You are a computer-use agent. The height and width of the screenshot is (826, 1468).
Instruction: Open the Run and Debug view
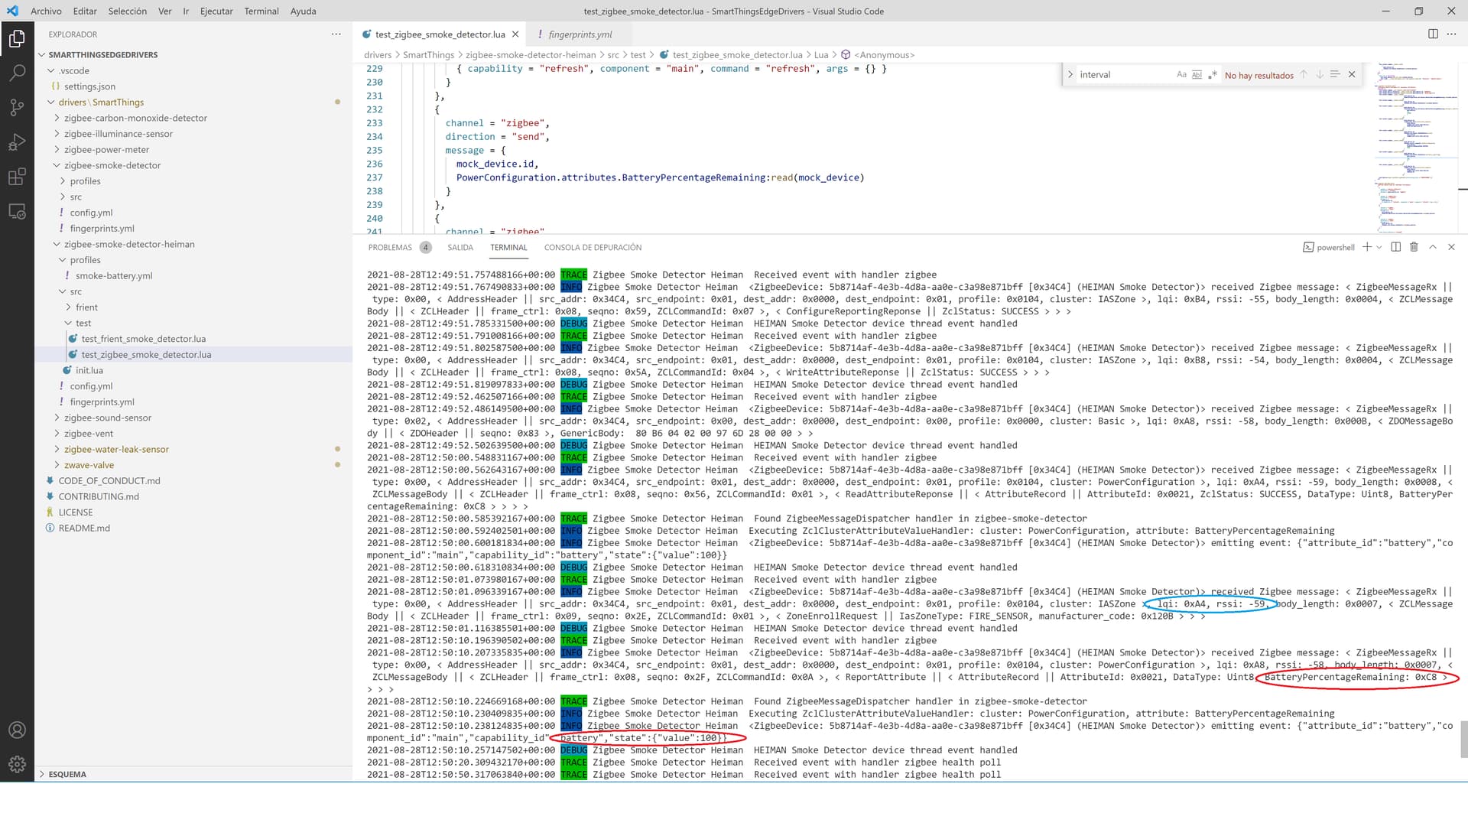[x=17, y=142]
